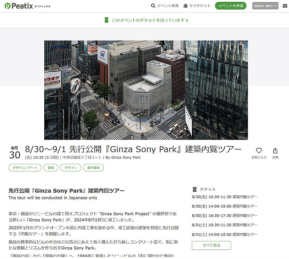This screenshot has height=259, width=289.
Task: Open イベント検索 link
Action: tap(168, 6)
